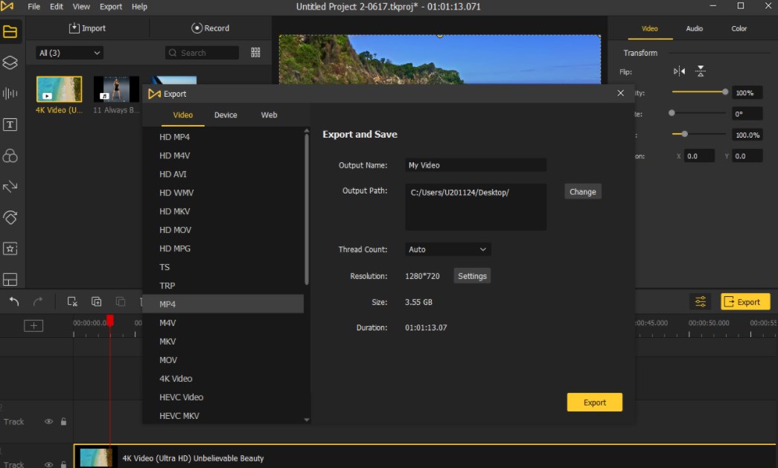Click the yellow Export button in dialog
778x468 pixels.
tap(594, 403)
